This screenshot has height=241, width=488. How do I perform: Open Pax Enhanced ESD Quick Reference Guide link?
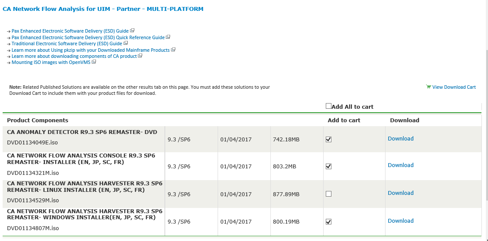[x=88, y=37]
